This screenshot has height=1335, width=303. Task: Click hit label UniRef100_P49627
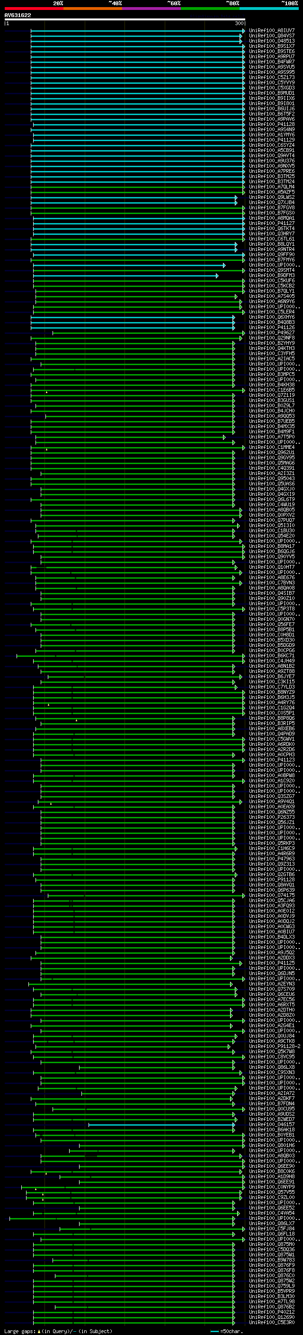pyautogui.click(x=271, y=333)
